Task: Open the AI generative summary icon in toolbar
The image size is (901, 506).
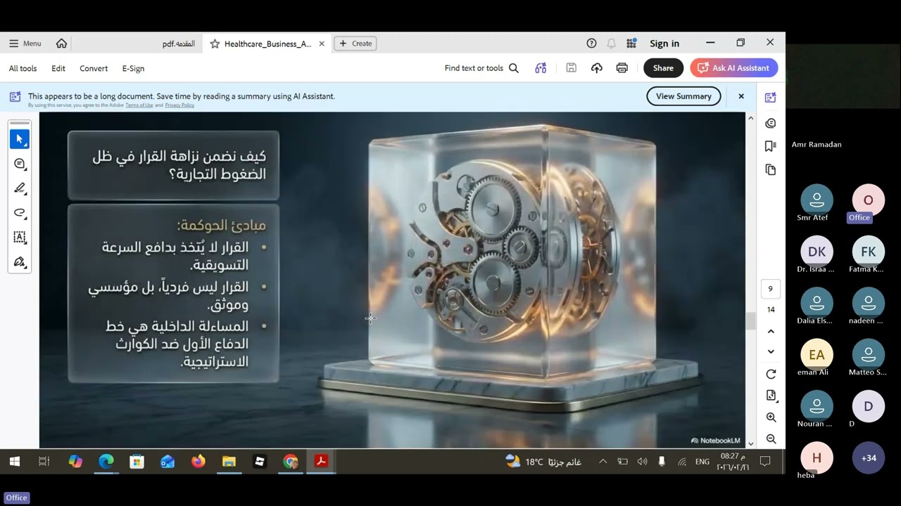Action: point(541,68)
